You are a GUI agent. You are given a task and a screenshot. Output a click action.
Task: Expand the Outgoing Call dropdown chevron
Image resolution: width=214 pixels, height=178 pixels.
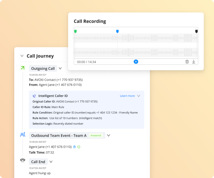click(60, 68)
